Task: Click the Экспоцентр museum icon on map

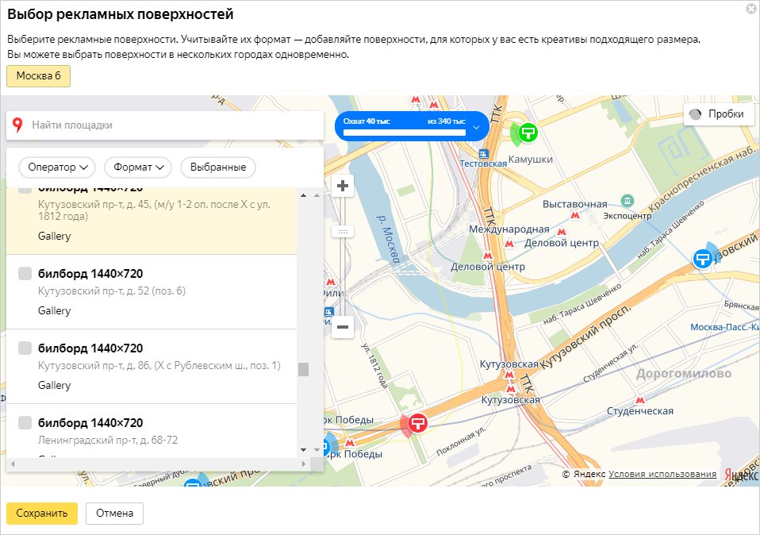Action: point(628,200)
